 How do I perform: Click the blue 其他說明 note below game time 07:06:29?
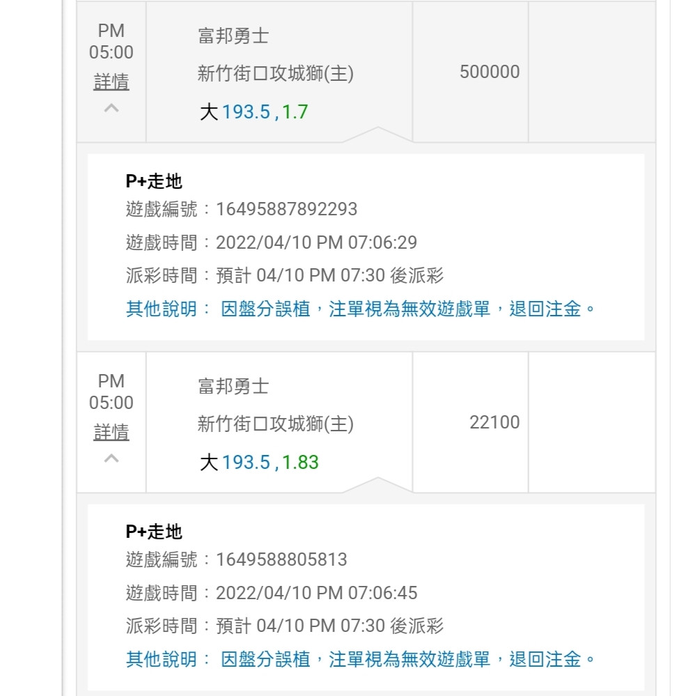coord(361,309)
